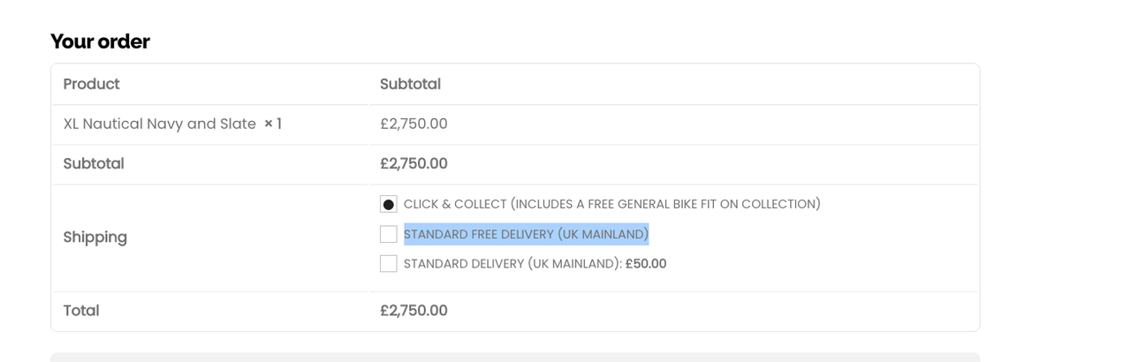Click the highlighted Standard Free Delivery label
This screenshot has width=1131, height=362.
[x=526, y=234]
